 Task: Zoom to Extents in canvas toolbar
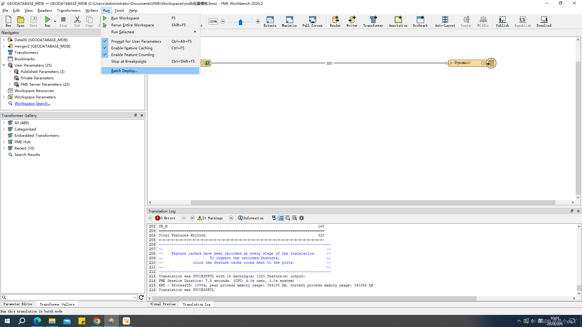point(270,21)
